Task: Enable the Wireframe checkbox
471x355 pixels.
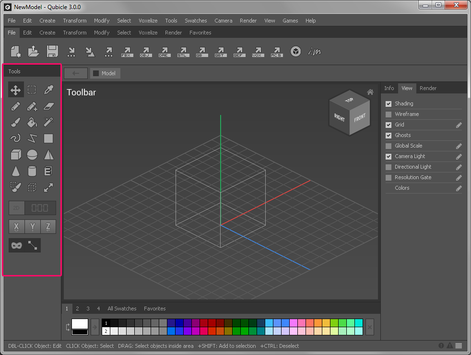Action: [389, 114]
